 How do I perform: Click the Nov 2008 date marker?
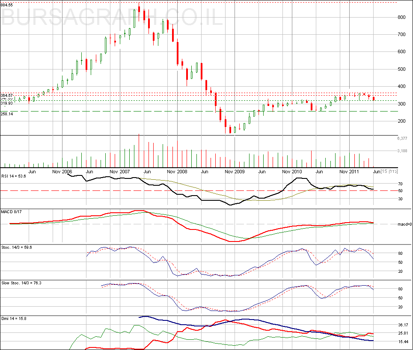click(x=177, y=172)
